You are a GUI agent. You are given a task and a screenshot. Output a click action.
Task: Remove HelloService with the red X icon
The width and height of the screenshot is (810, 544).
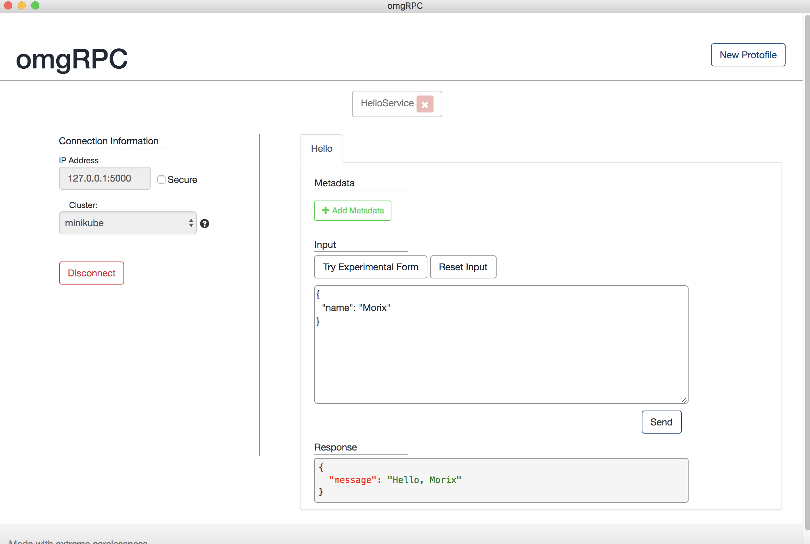(424, 104)
